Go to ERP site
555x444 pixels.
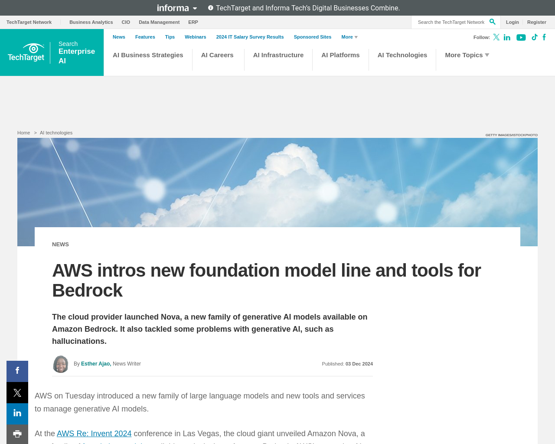click(x=193, y=22)
